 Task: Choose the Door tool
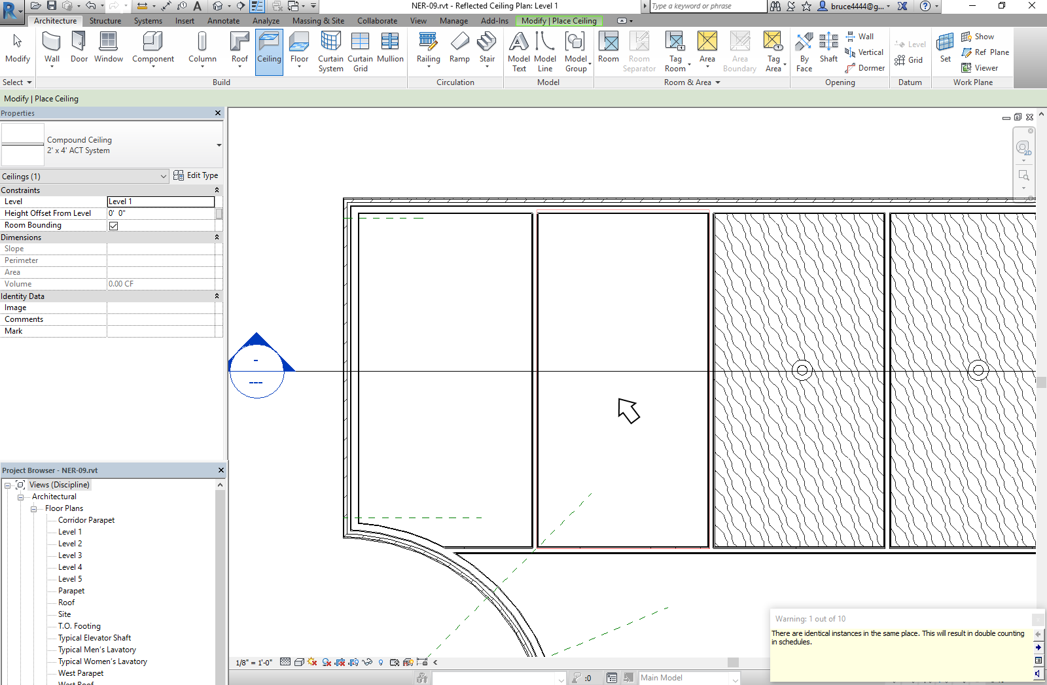pyautogui.click(x=79, y=49)
